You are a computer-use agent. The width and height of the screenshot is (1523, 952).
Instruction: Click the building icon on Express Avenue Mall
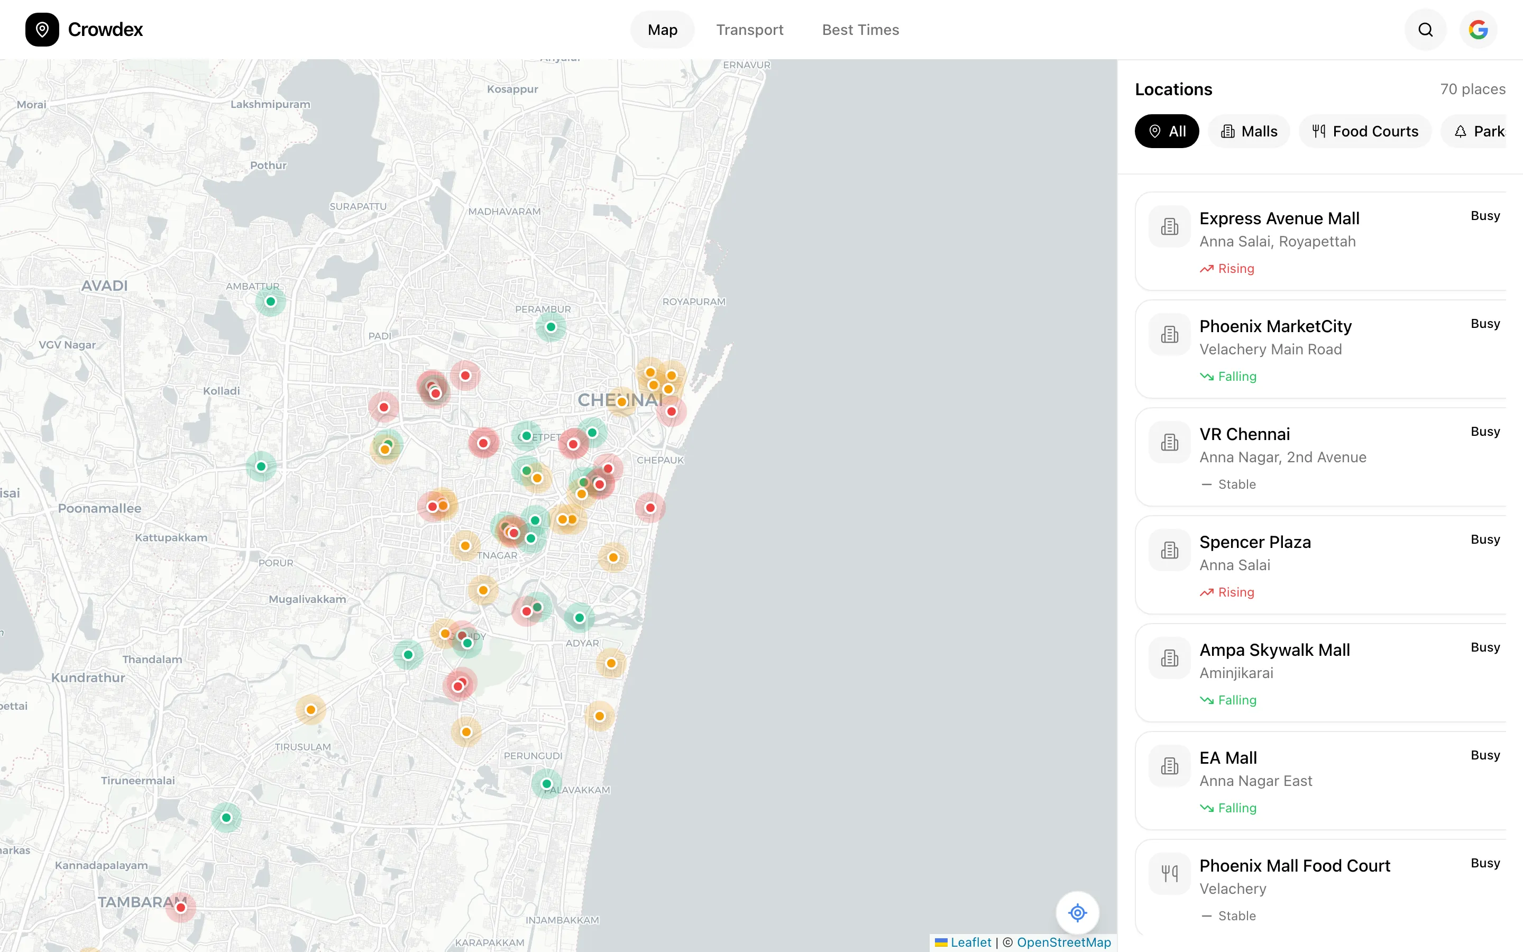1170,227
